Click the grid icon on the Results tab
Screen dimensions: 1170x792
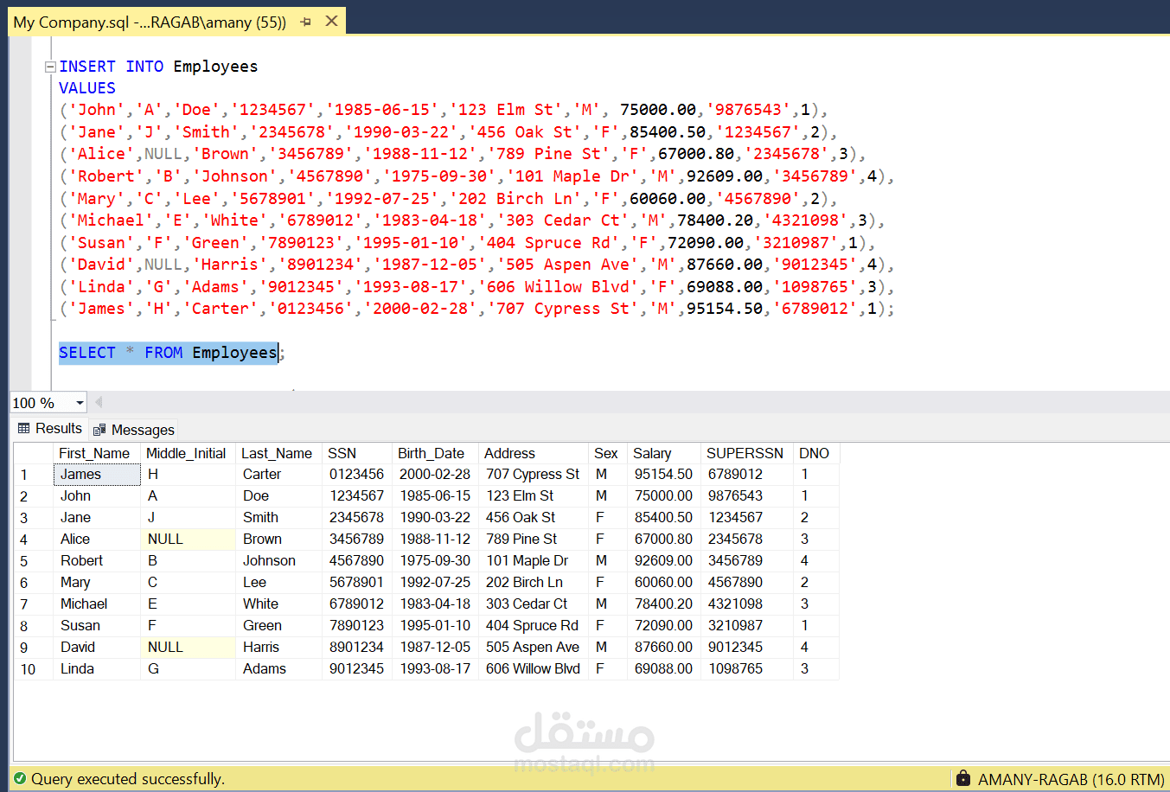[22, 428]
